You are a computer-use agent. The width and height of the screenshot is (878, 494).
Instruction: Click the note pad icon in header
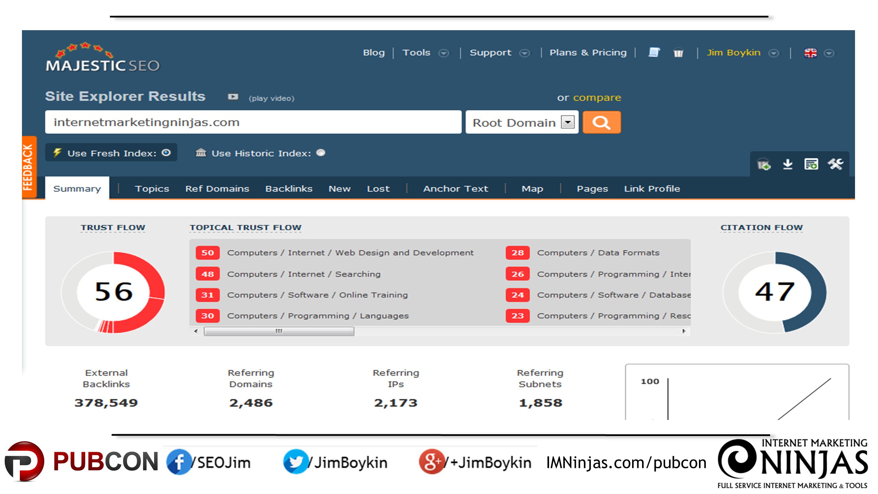tap(654, 52)
